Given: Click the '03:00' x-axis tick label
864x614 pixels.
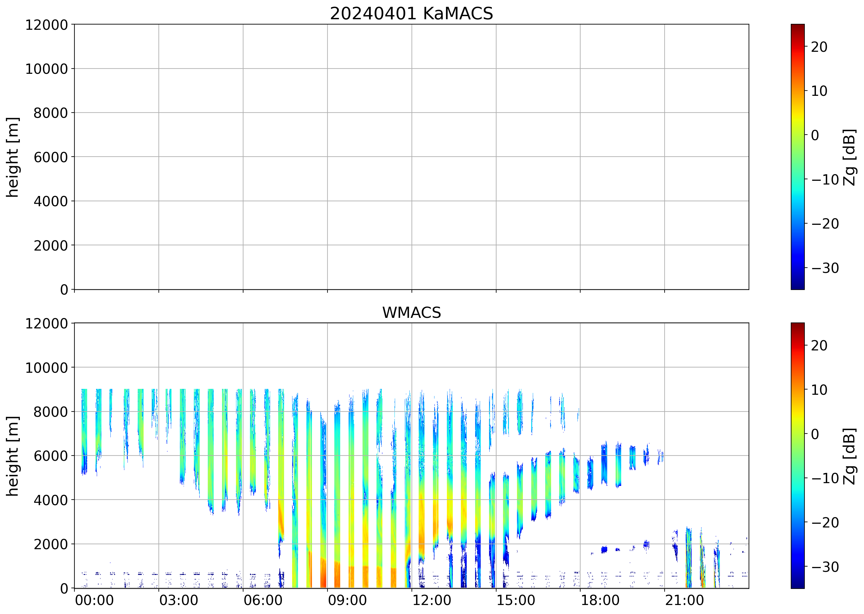Looking at the screenshot, I should tap(178, 600).
